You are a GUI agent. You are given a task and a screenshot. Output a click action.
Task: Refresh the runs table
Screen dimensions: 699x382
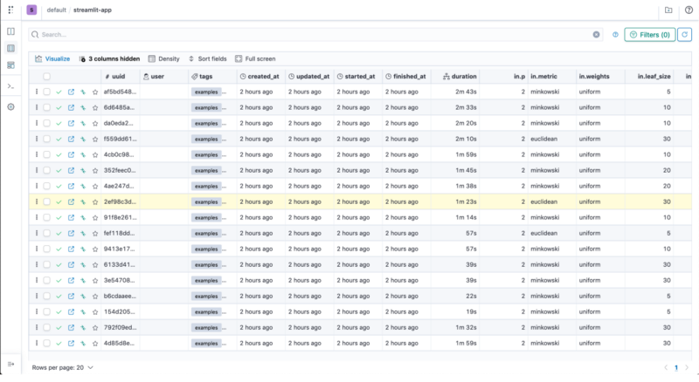pyautogui.click(x=684, y=34)
